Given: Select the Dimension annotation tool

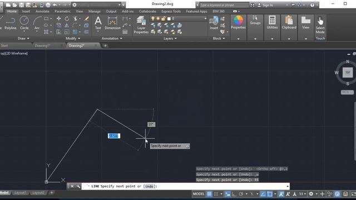Looking at the screenshot, I should (x=112, y=23).
